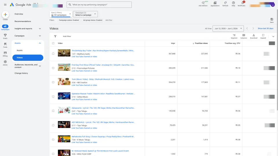Open the First Day First Show thumbnail
This screenshot has height=156, width=278.
pyautogui.click(x=64, y=67)
